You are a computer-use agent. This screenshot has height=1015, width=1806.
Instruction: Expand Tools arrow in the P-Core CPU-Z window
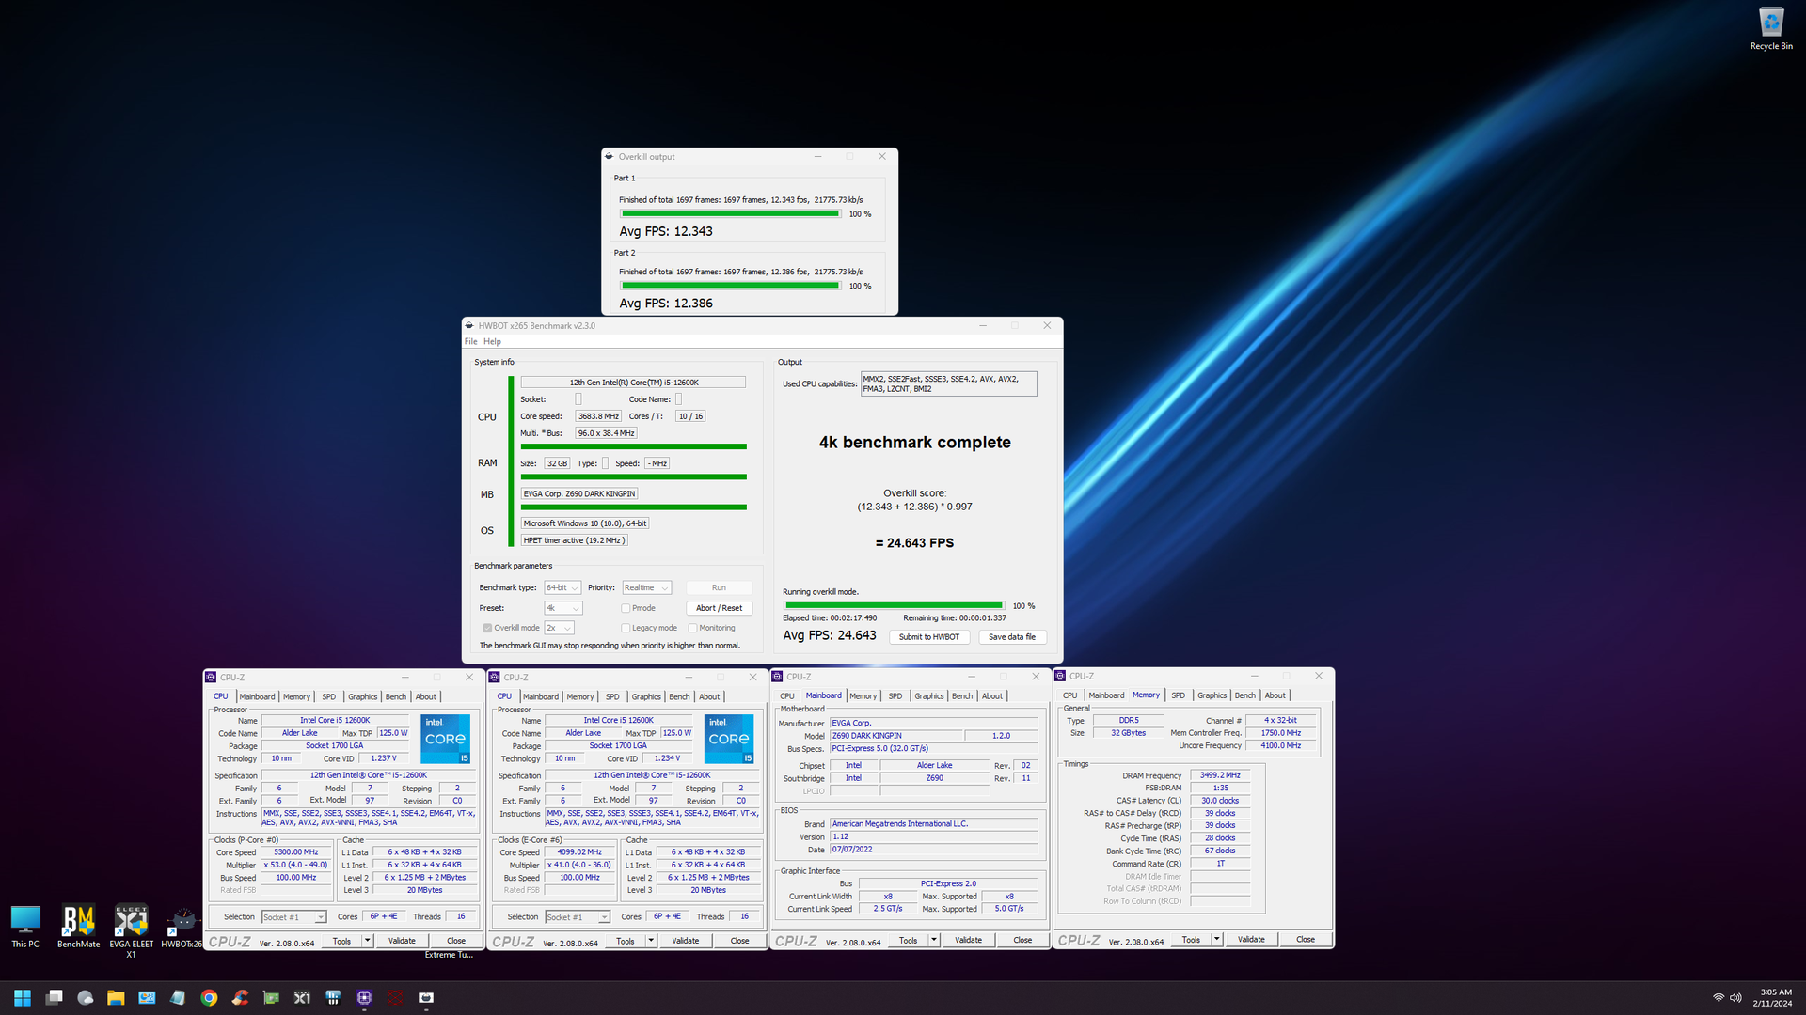(x=367, y=941)
